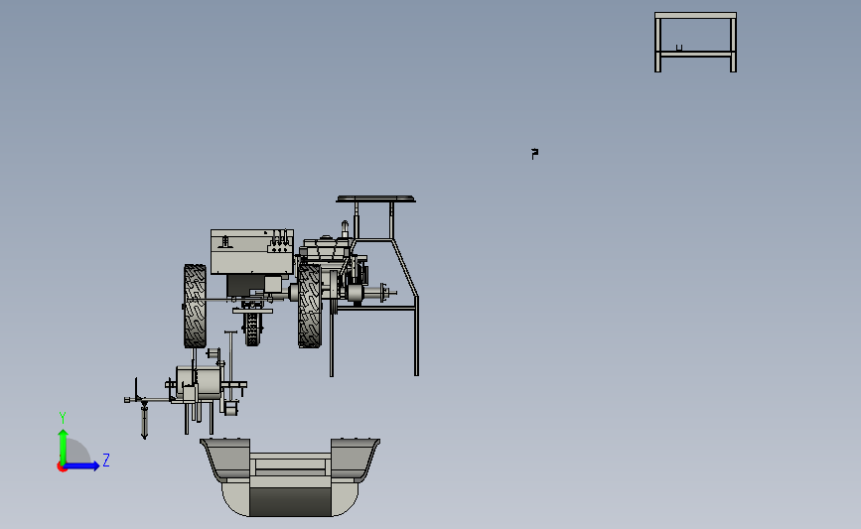The width and height of the screenshot is (861, 529).
Task: Select the tub-shaped hull at bottom
Action: [290, 476]
